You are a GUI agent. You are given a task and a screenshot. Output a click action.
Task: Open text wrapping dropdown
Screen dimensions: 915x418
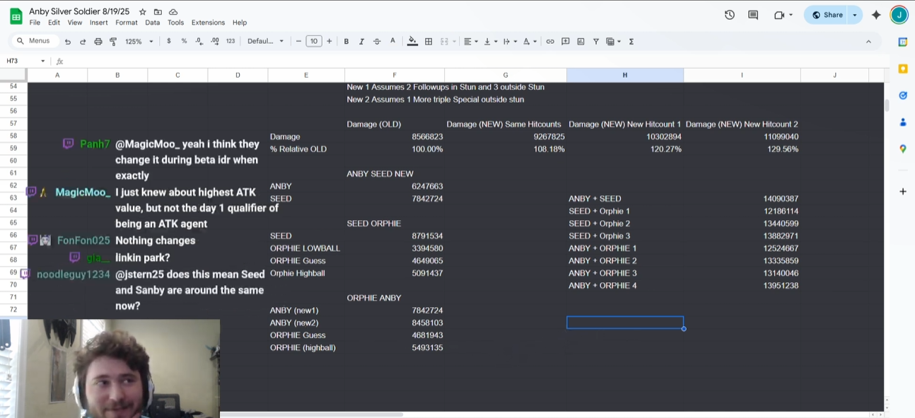click(x=510, y=42)
